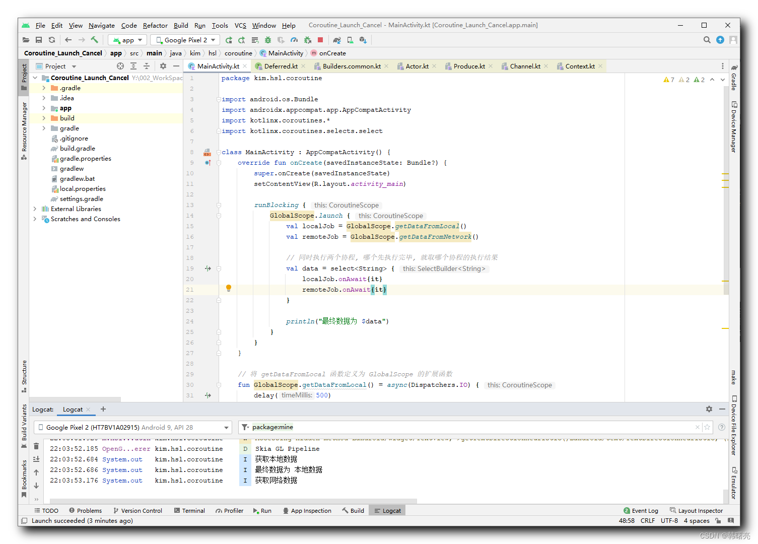
Task: Add a new Logcat tab with plus
Action: pyautogui.click(x=103, y=409)
